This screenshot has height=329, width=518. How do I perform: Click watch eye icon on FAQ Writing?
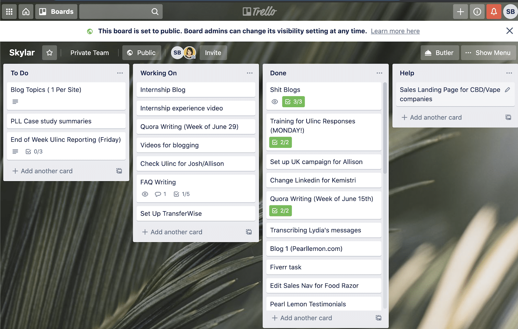(x=145, y=194)
